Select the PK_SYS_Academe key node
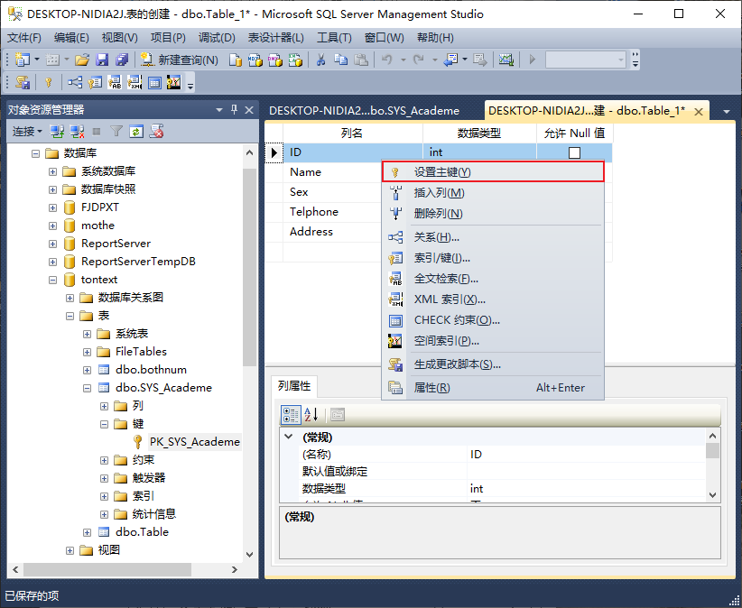The image size is (742, 608). pyautogui.click(x=194, y=442)
